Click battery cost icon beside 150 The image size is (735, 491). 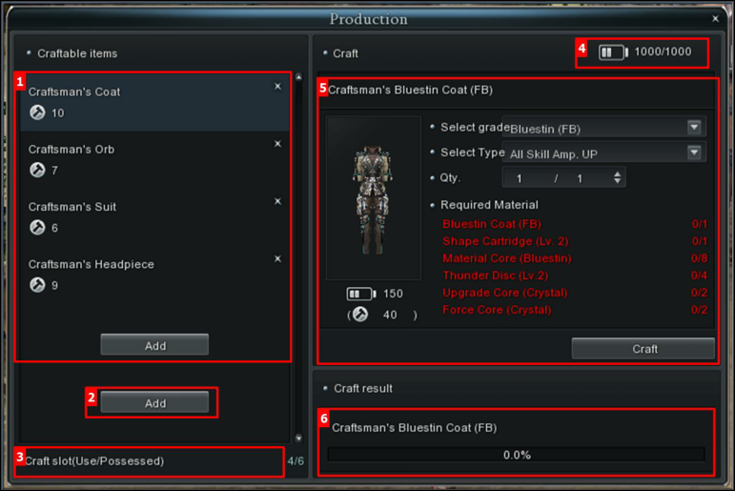[361, 294]
